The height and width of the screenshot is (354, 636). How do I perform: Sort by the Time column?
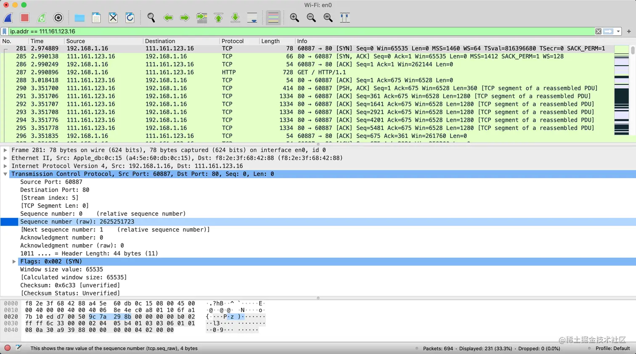click(x=46, y=41)
